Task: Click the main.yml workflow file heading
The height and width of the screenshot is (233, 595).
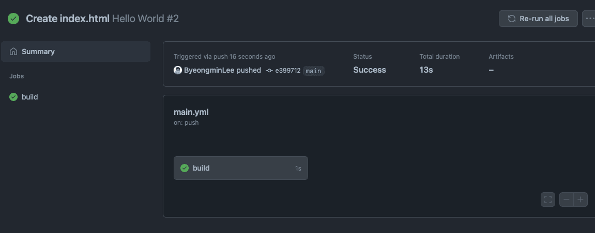Action: (x=191, y=112)
